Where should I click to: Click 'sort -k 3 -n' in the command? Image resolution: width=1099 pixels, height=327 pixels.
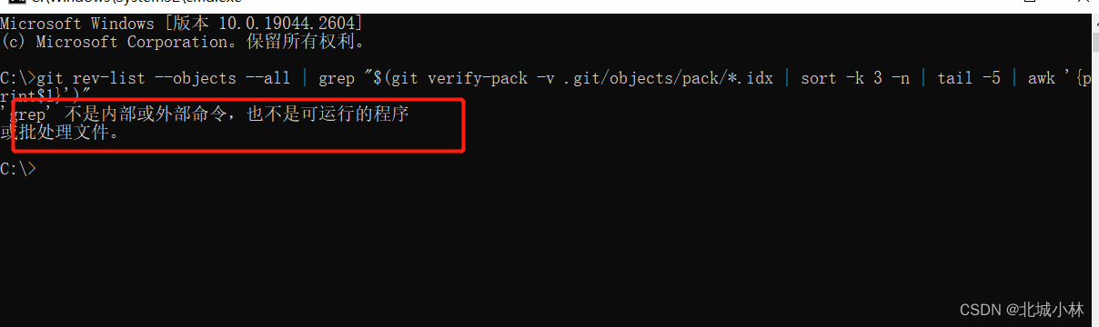pos(855,78)
